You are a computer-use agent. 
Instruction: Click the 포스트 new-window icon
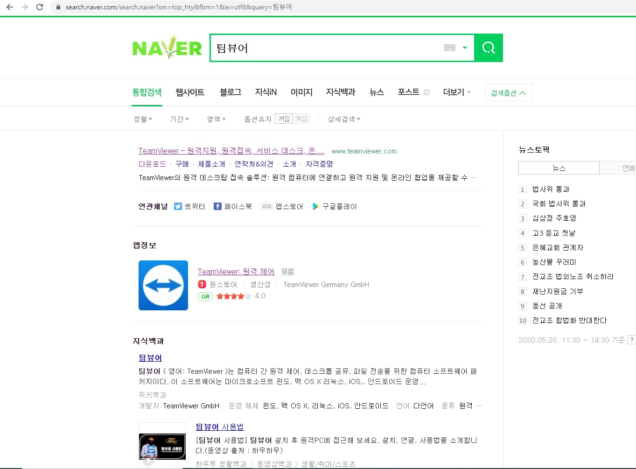click(426, 92)
